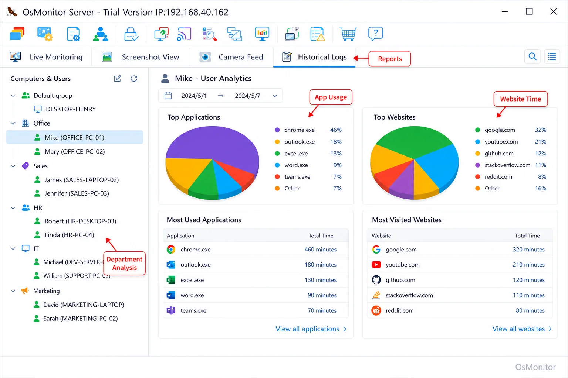Image resolution: width=568 pixels, height=378 pixels.
Task: Open the search magnifier button
Action: pyautogui.click(x=532, y=56)
